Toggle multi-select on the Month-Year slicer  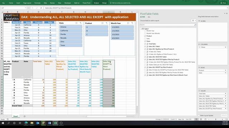click(x=128, y=23)
